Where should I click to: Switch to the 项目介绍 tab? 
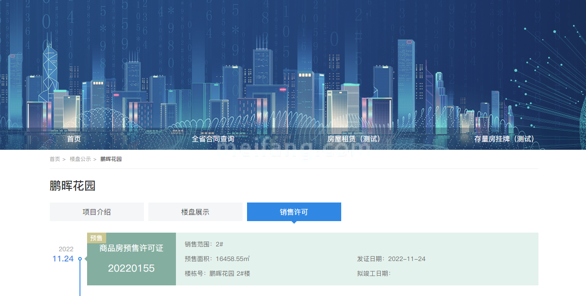point(96,212)
